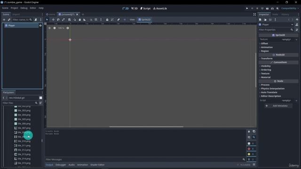Switch to the 3D workspace

coord(135,8)
